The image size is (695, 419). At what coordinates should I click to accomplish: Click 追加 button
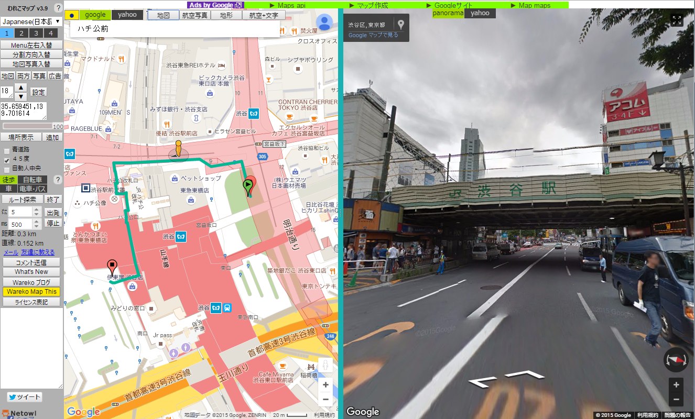pos(52,137)
